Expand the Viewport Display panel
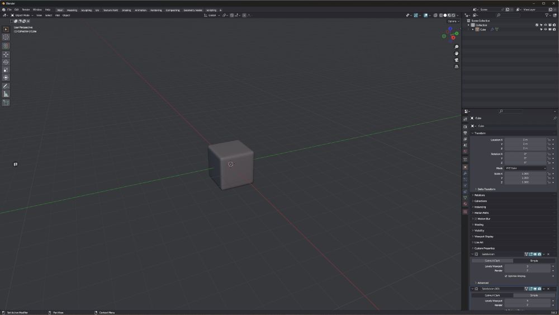This screenshot has width=559, height=315. pyautogui.click(x=483, y=237)
